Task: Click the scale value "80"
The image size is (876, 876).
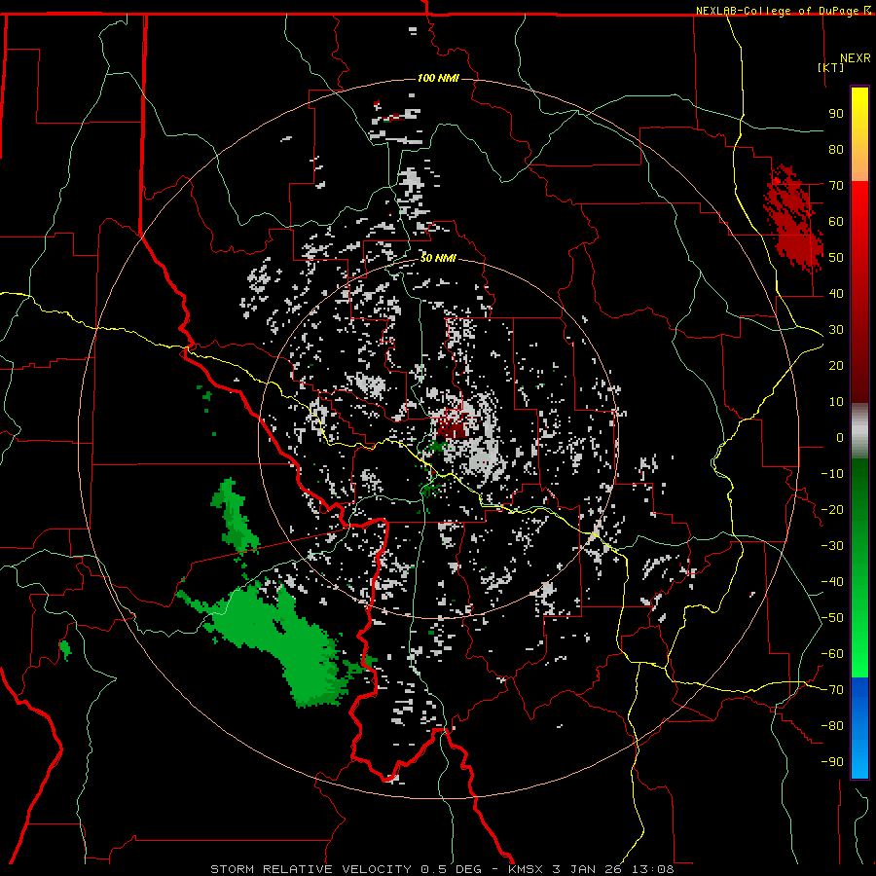Action: [836, 149]
